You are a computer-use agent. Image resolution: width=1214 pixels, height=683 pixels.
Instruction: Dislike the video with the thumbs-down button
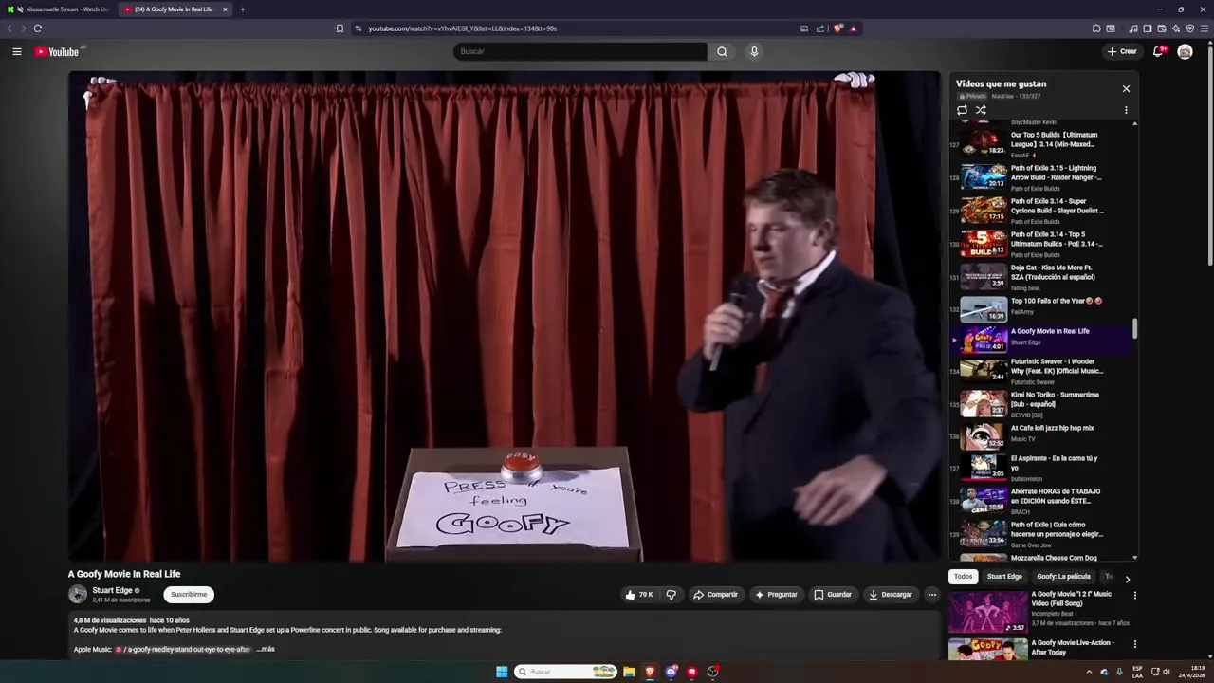coord(671,595)
